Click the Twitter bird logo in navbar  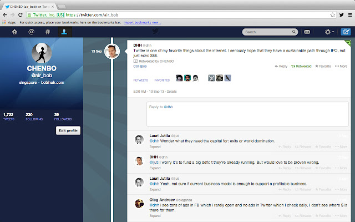point(155,32)
